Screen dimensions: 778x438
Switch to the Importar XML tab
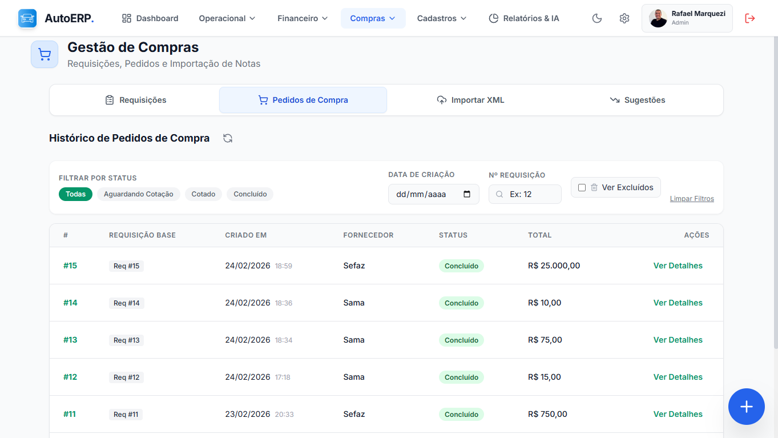[x=470, y=99]
